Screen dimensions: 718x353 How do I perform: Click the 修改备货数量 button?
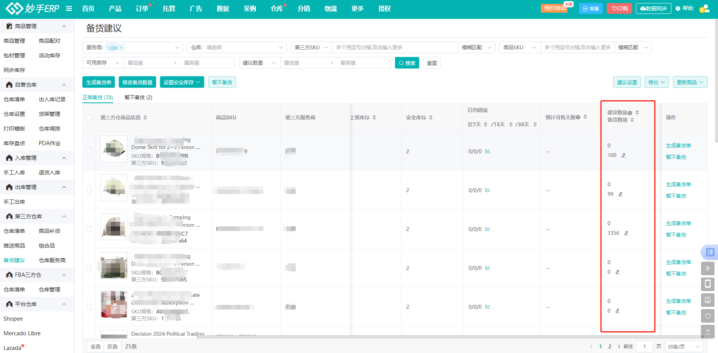tap(137, 82)
